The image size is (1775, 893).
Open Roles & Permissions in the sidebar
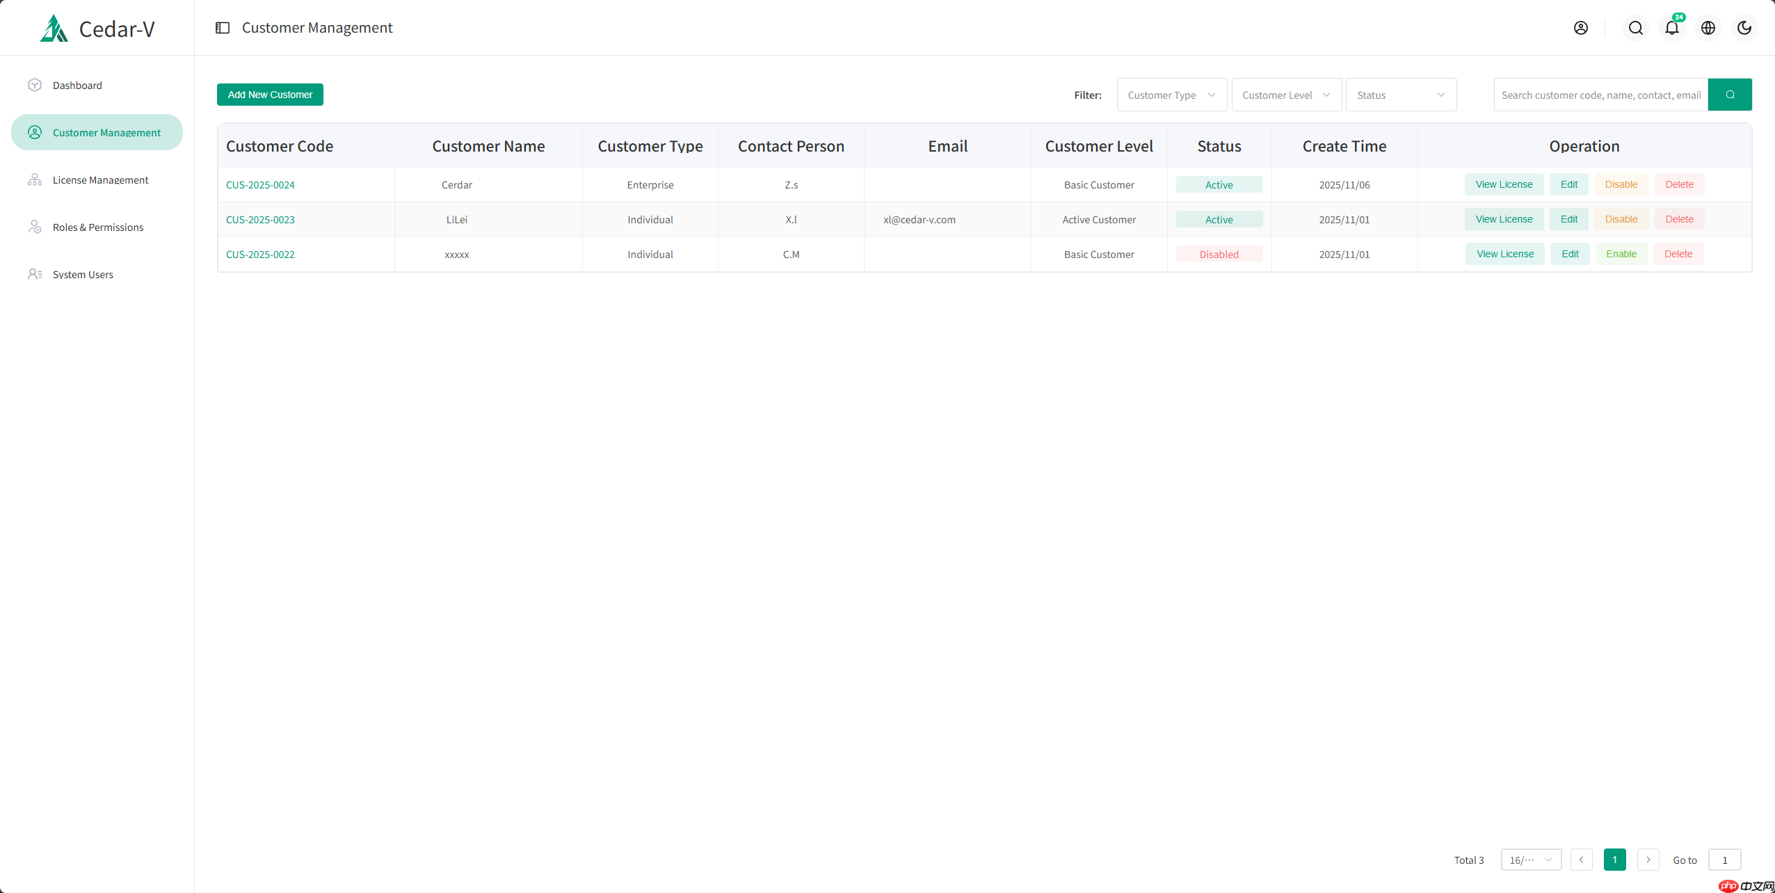[x=97, y=227]
